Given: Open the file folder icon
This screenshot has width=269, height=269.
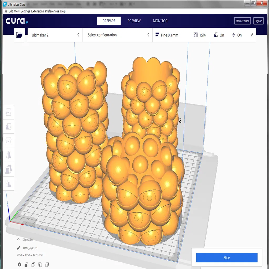Looking at the screenshot, I should tap(19, 35).
